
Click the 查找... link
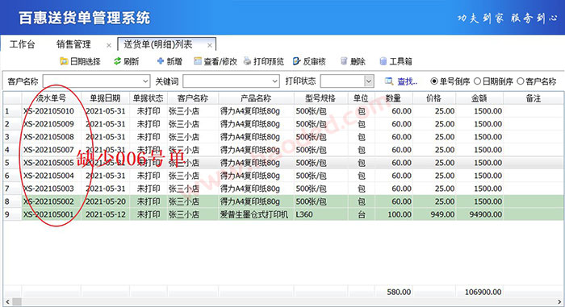coord(407,81)
